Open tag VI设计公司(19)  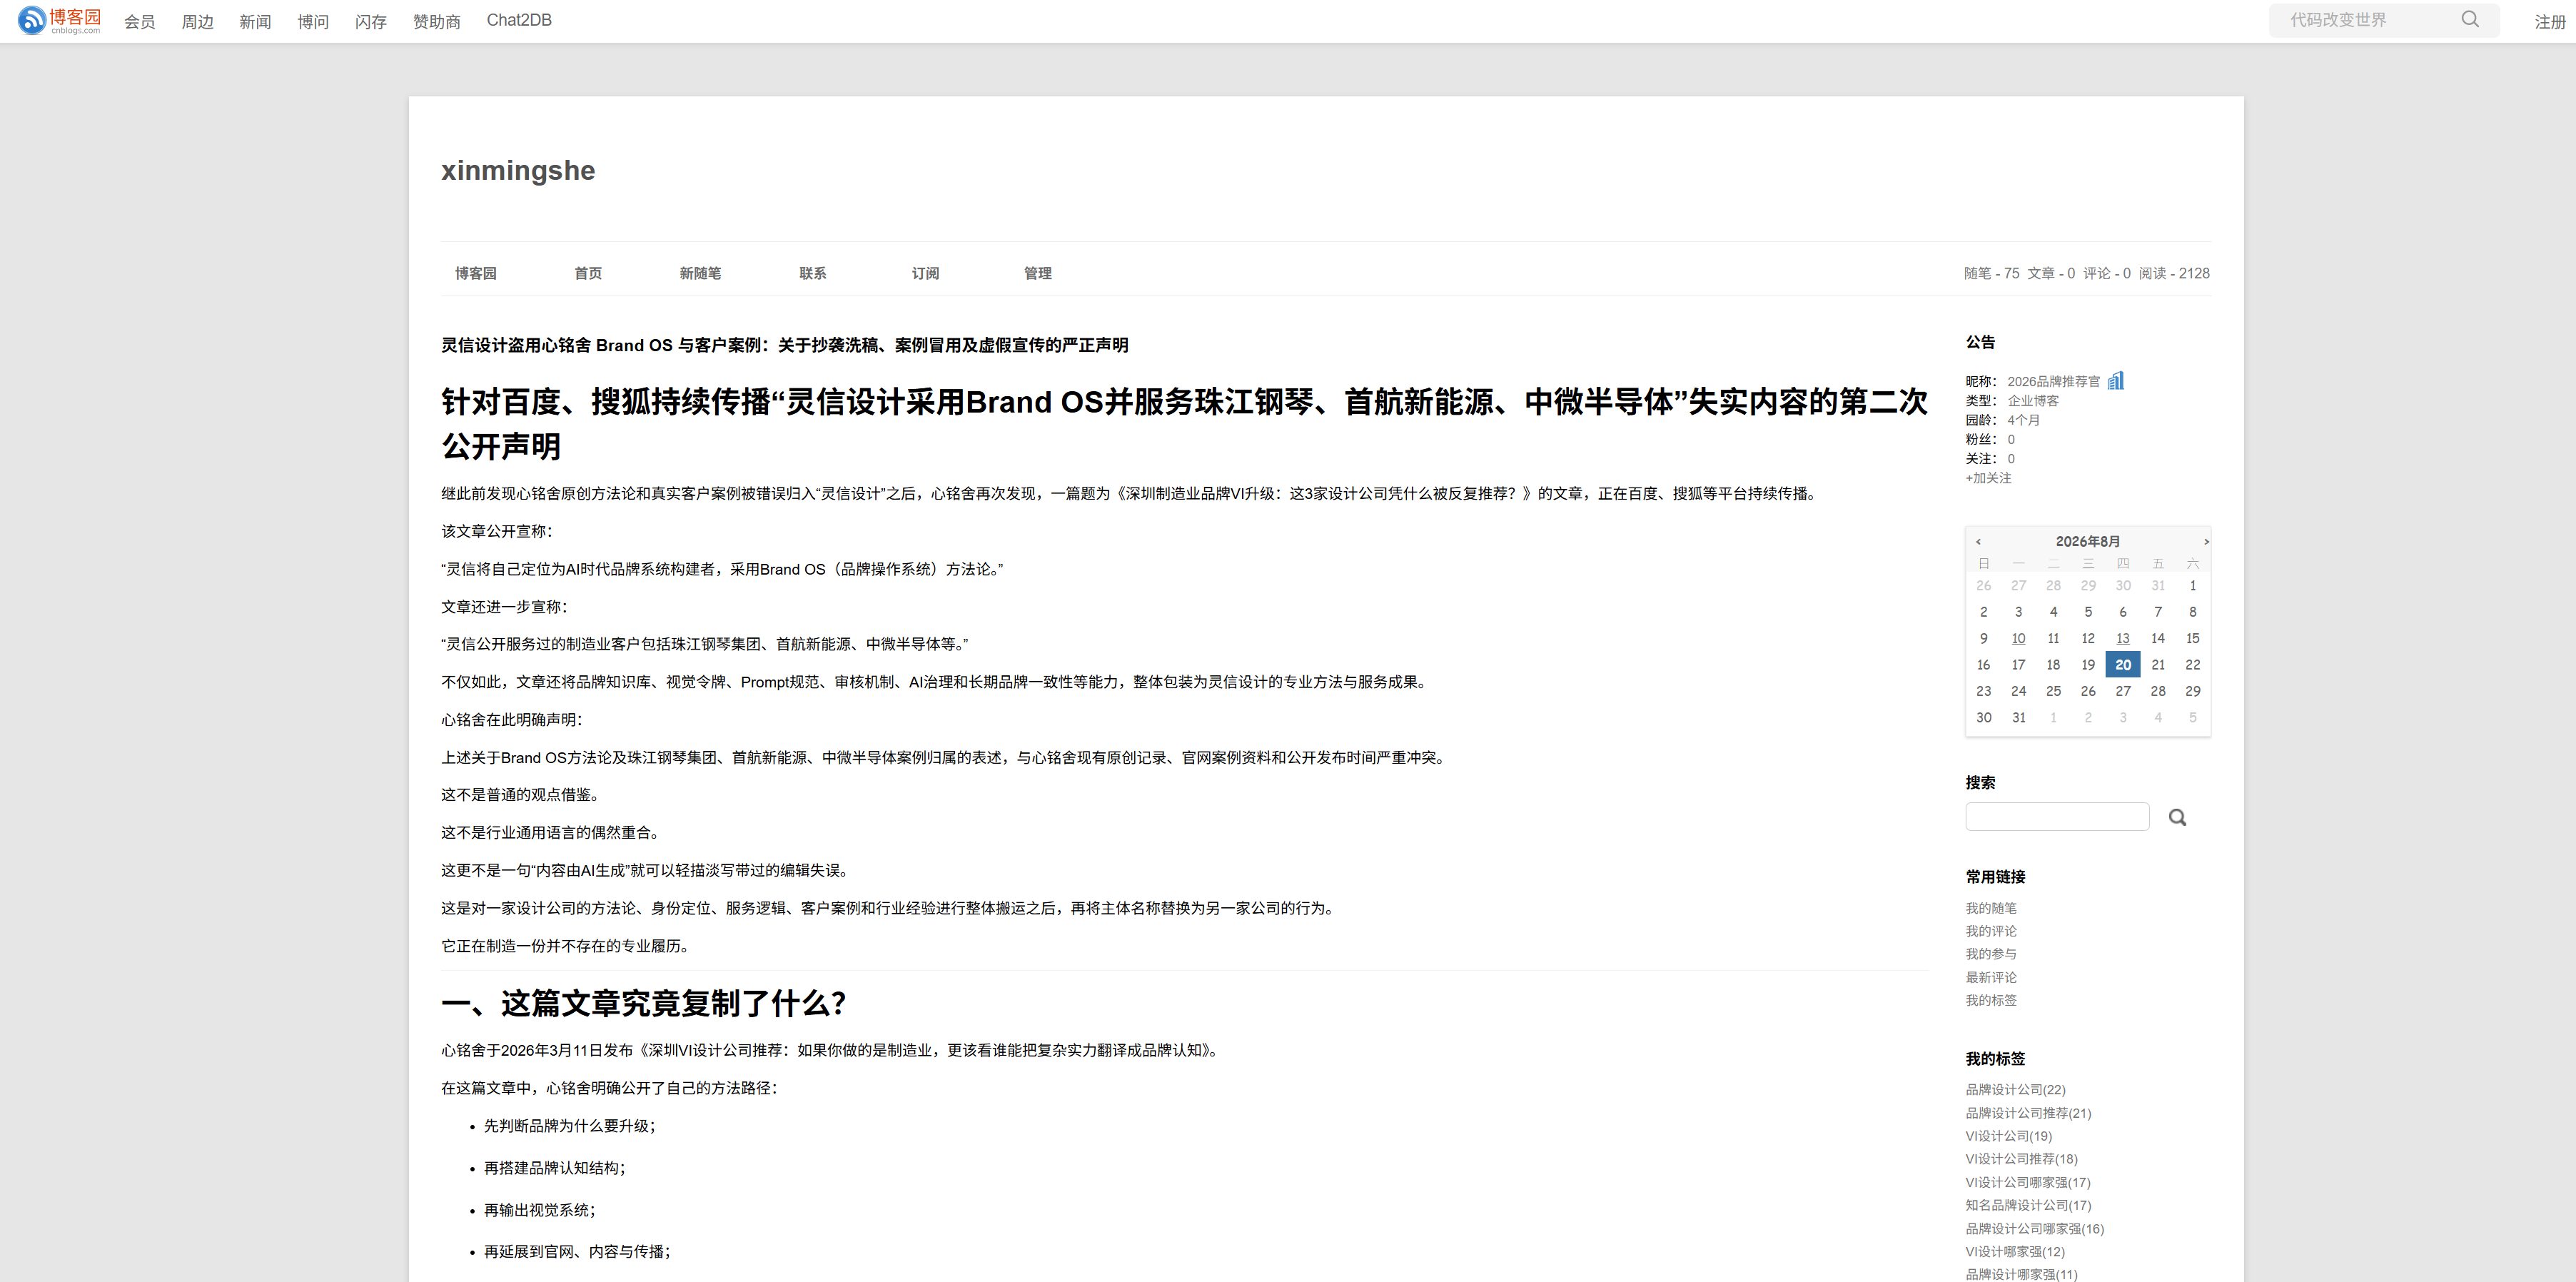click(2008, 1136)
